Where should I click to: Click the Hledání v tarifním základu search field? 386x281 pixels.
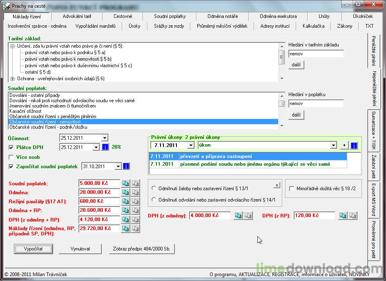(x=316, y=54)
